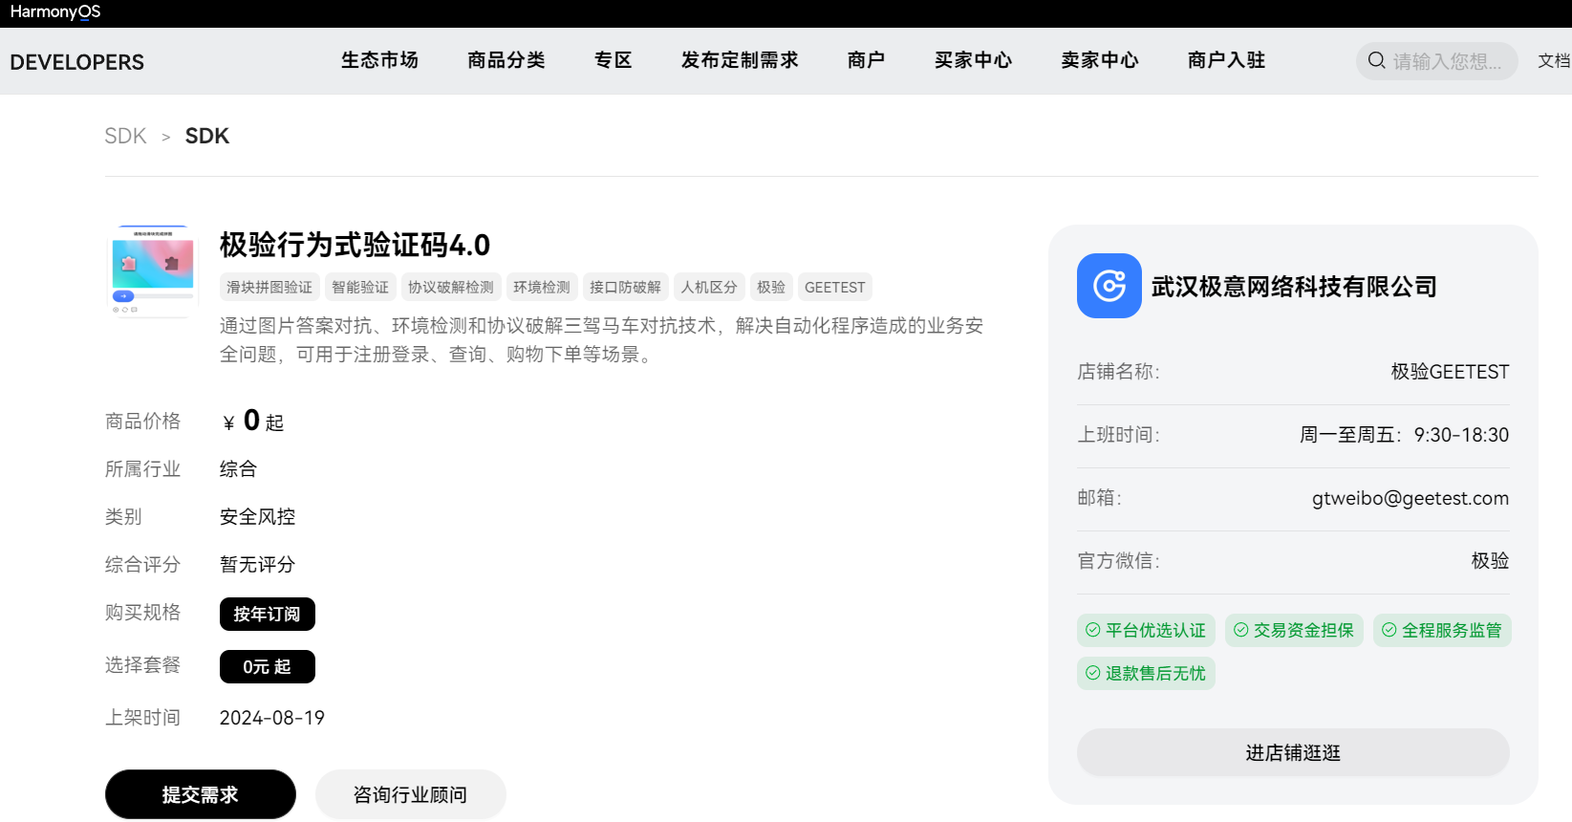Image resolution: width=1572 pixels, height=822 pixels.
Task: Click the email gtweibo@geetest.com
Action: tap(1410, 498)
